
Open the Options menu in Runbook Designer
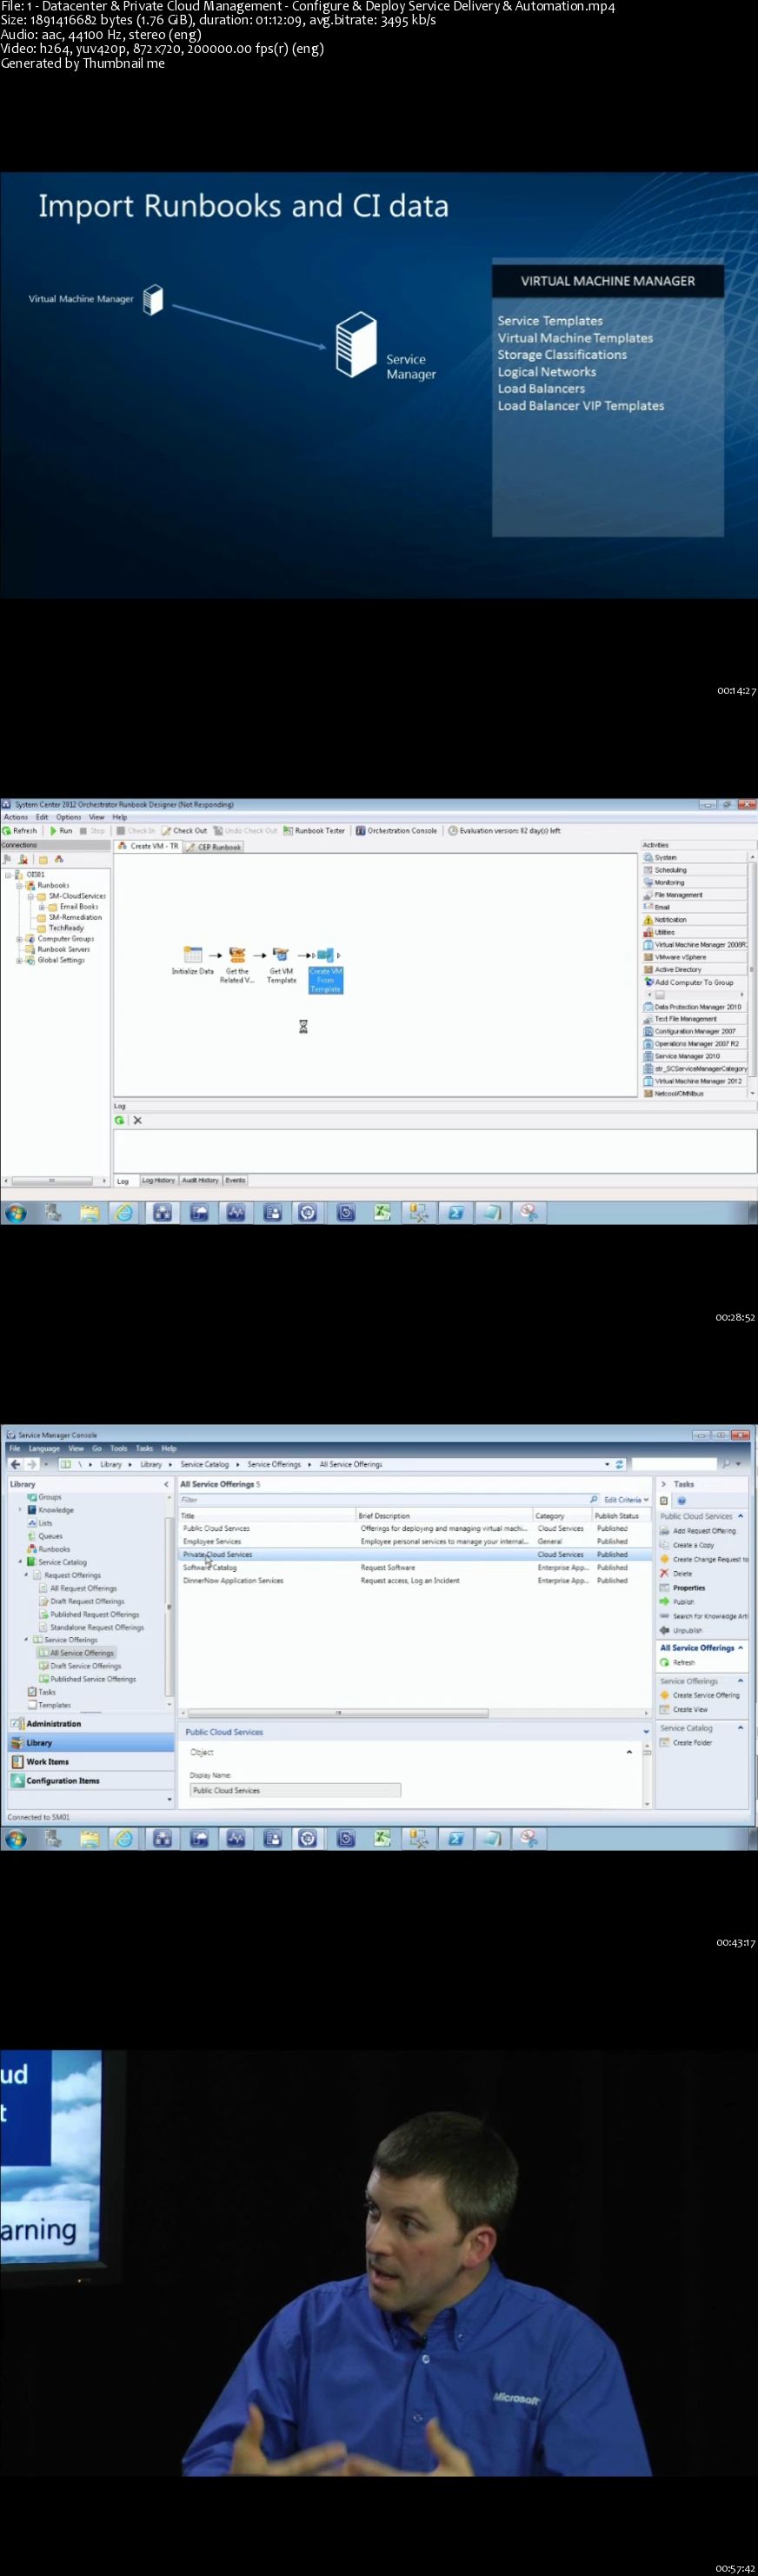pyautogui.click(x=68, y=817)
